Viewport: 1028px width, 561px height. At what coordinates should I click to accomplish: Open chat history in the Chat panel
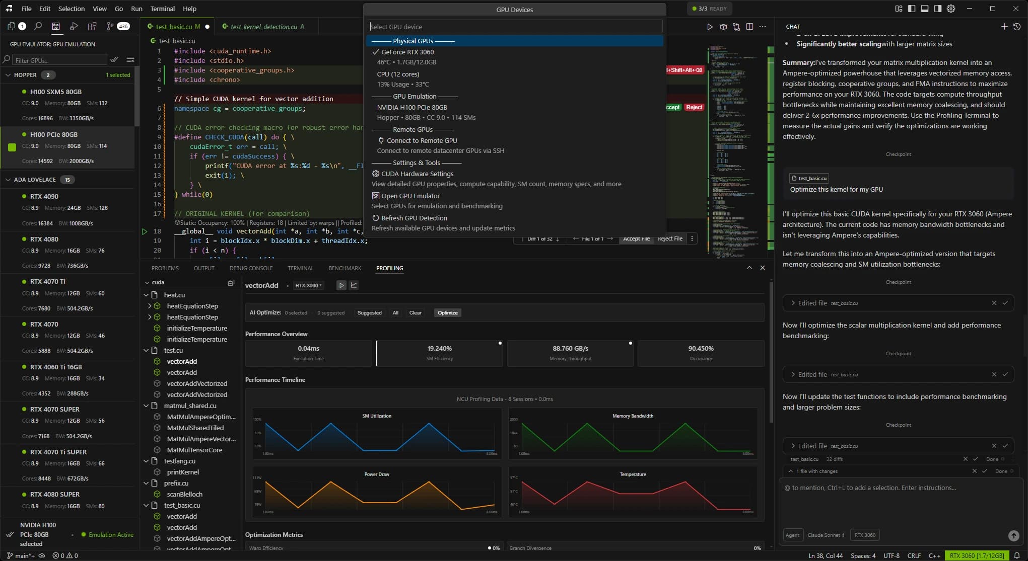1017,27
